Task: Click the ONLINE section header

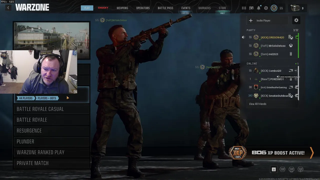Action: pyautogui.click(x=252, y=63)
